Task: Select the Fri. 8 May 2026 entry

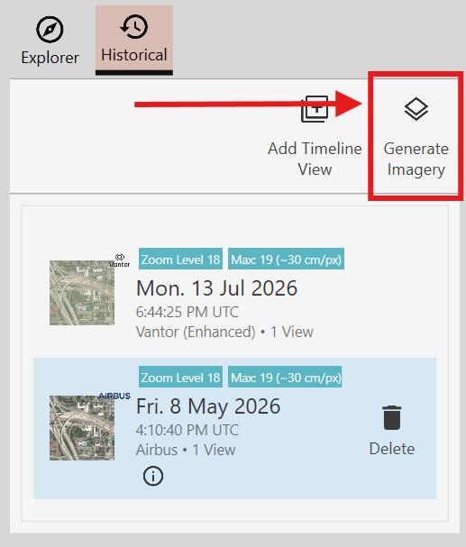Action: (234, 428)
